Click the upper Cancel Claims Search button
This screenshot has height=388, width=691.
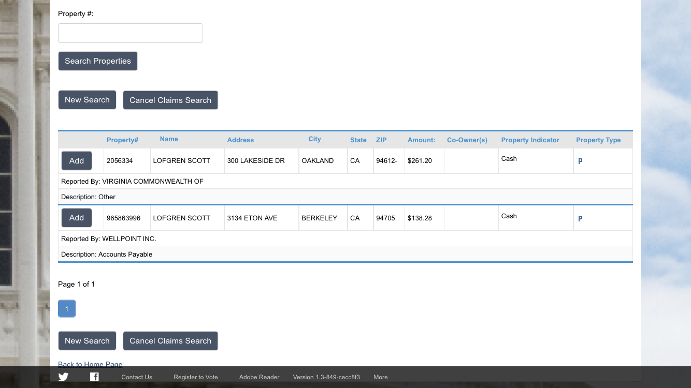170,100
